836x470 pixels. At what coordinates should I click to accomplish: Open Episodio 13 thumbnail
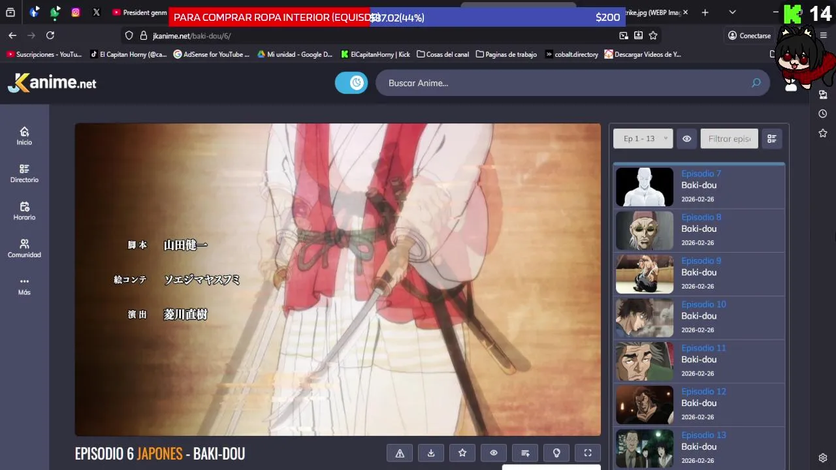point(645,448)
